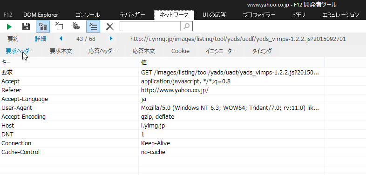
Task: Click the キー column header
Action: coord(69,62)
